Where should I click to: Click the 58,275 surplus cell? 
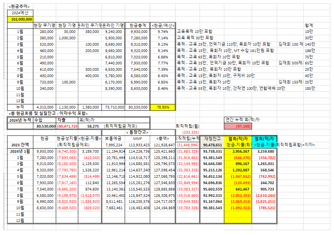tap(90, 126)
